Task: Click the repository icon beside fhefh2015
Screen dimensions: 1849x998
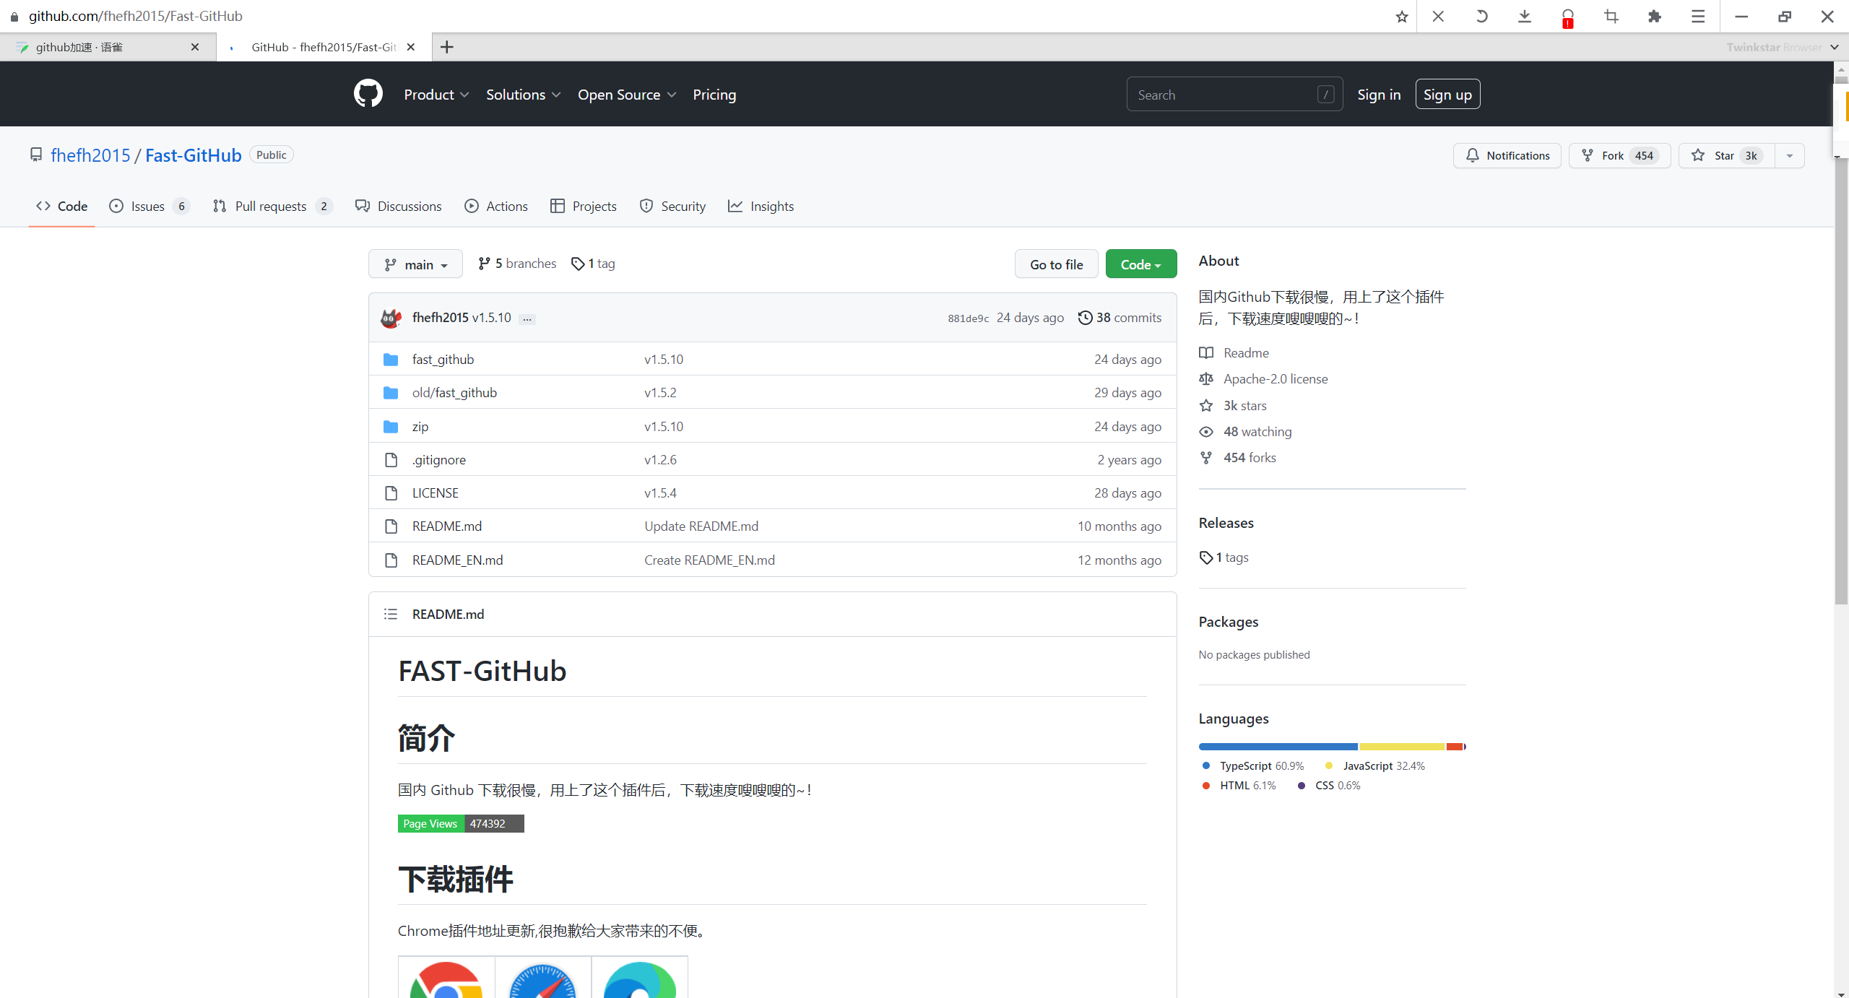Action: [36, 155]
